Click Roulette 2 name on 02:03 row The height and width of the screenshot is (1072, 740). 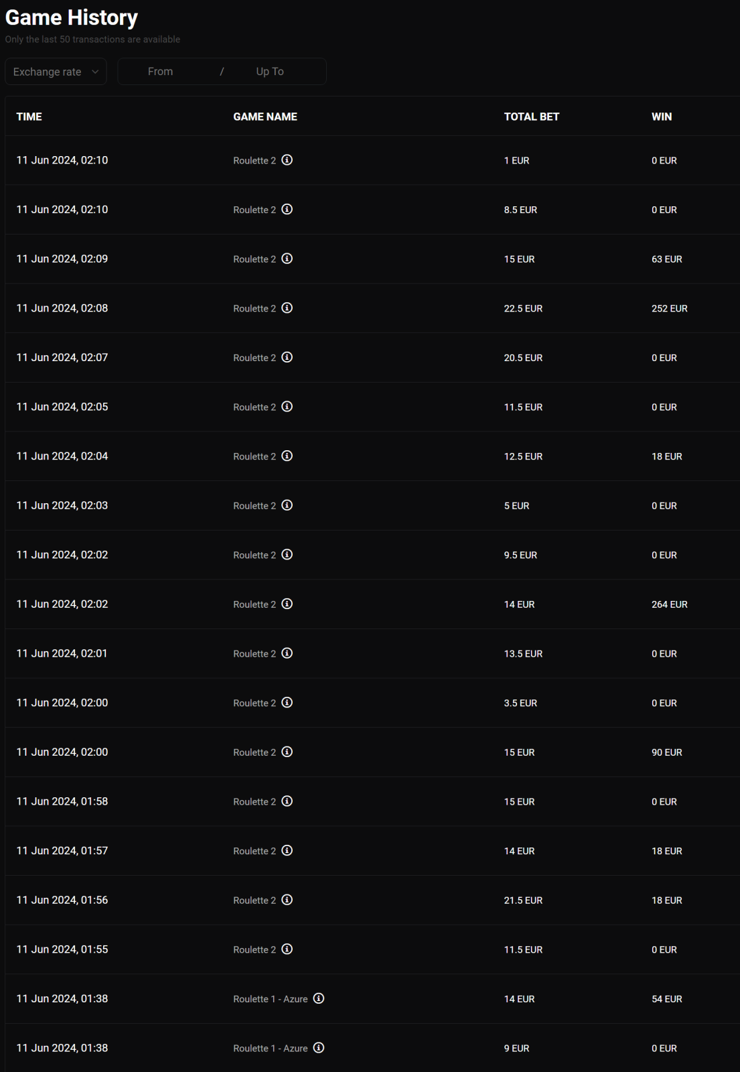[254, 506]
